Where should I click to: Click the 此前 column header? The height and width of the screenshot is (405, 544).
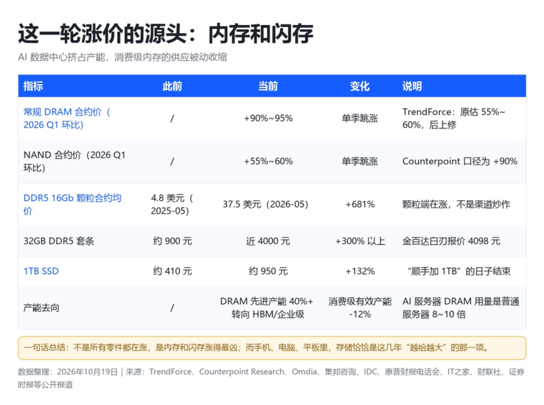click(x=172, y=86)
